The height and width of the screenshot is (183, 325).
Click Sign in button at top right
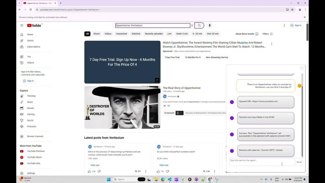(296, 25)
